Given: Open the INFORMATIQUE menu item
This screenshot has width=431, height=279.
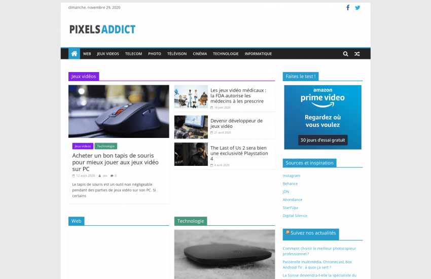Looking at the screenshot, I should coord(258,54).
